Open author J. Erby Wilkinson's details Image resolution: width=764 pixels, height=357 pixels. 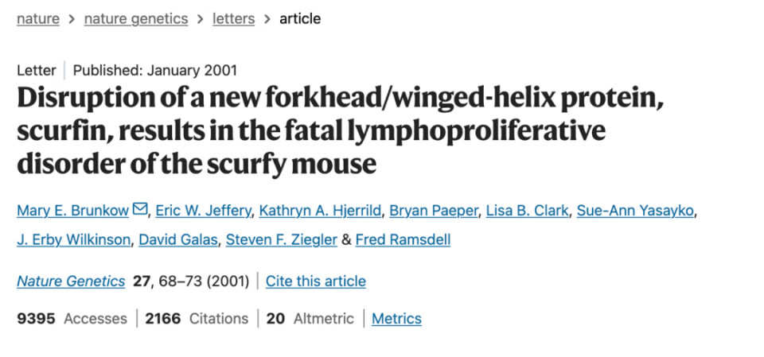73,239
